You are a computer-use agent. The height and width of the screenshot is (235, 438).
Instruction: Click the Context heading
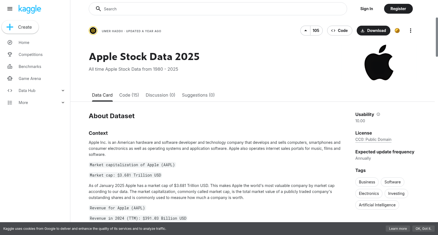point(98,133)
